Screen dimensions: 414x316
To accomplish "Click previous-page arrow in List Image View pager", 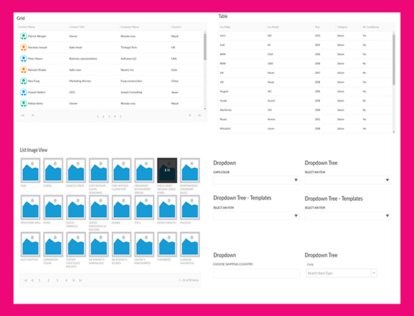I will click(32, 281).
